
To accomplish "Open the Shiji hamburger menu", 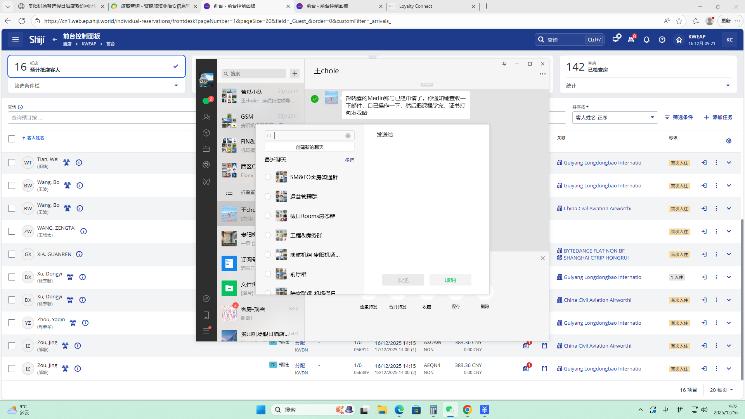I will [x=16, y=40].
